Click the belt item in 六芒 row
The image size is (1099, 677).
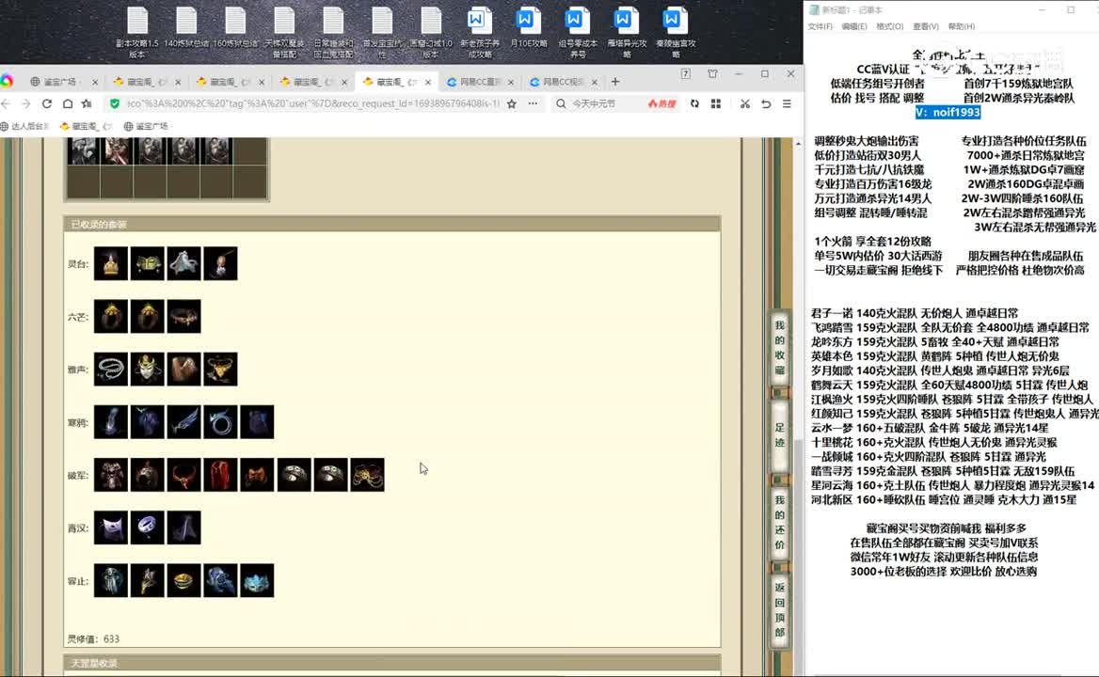(183, 317)
